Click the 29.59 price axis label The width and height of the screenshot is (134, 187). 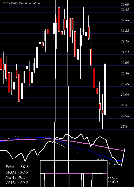click(x=125, y=84)
